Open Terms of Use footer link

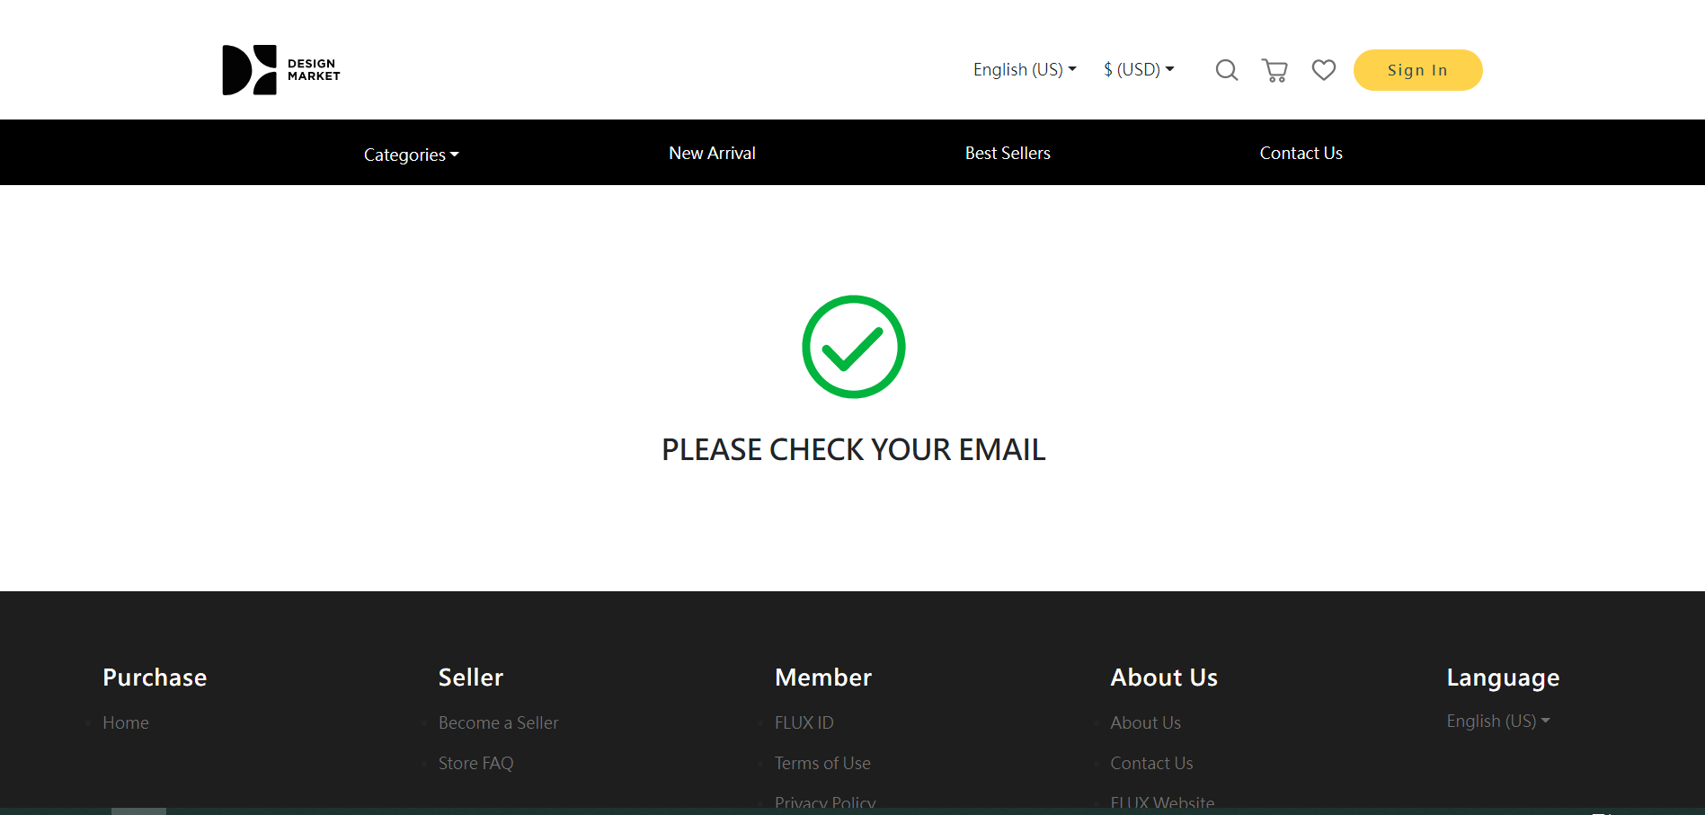point(822,764)
